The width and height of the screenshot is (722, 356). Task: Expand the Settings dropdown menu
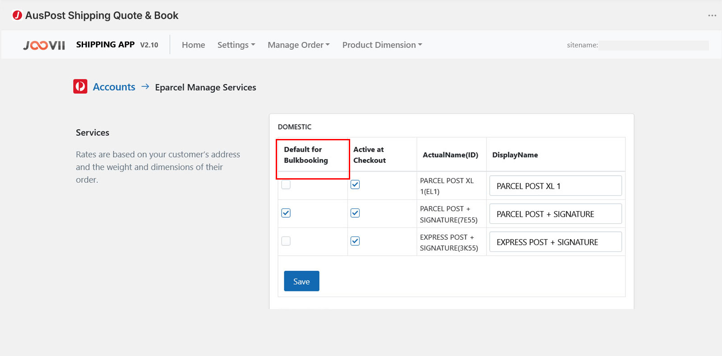236,45
